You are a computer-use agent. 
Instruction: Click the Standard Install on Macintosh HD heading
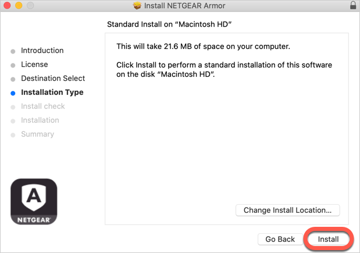pos(169,24)
